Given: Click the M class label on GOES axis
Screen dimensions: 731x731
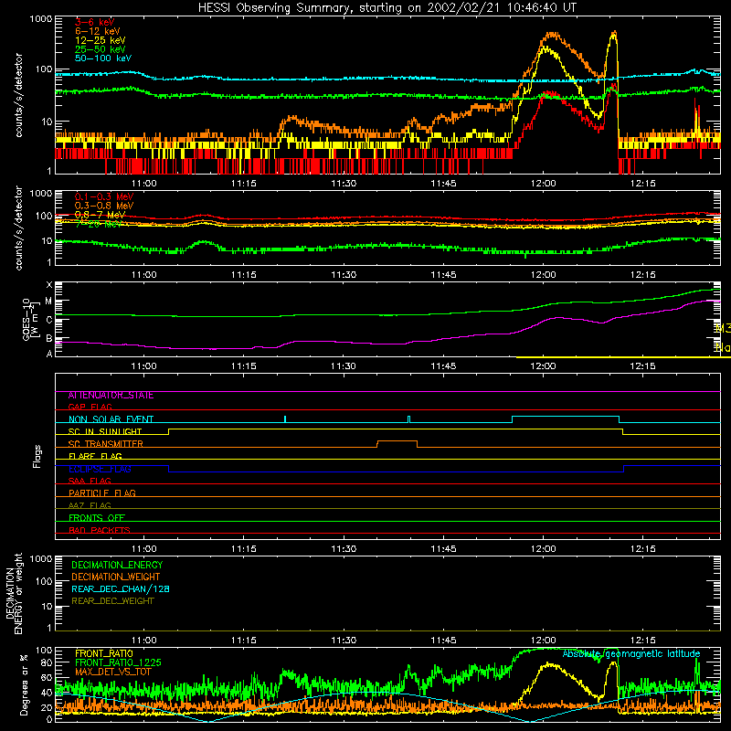Looking at the screenshot, I should click(48, 302).
